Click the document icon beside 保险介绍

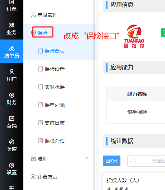click(41, 141)
